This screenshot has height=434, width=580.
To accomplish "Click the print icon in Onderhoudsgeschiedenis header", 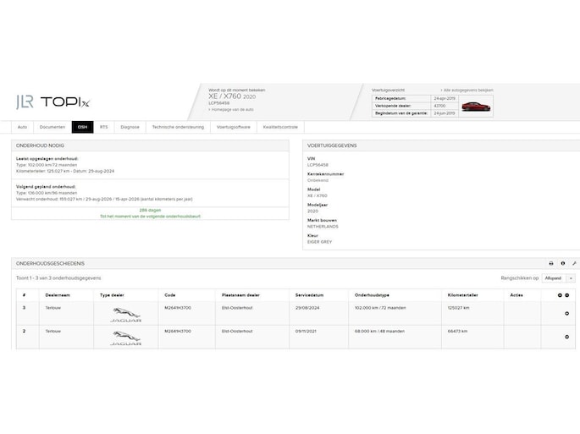I will [x=550, y=263].
